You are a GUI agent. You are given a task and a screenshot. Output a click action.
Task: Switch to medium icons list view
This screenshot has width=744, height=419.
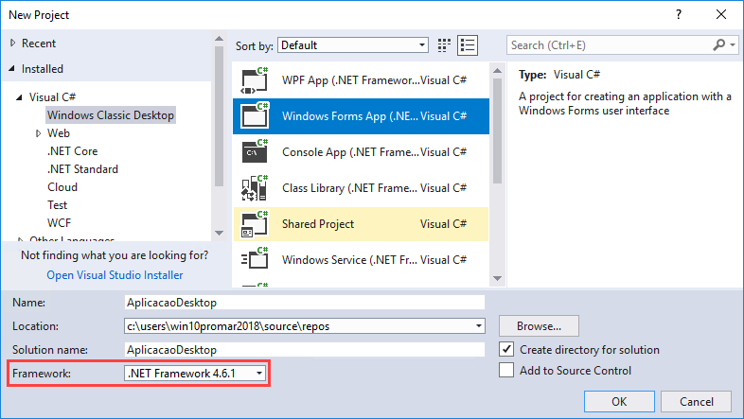click(468, 45)
